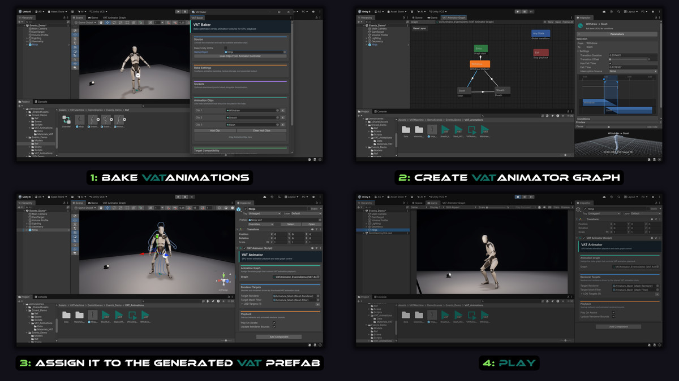
Task: Click Transition Offset slider in step 2 Inspector
Action: (x=628, y=59)
